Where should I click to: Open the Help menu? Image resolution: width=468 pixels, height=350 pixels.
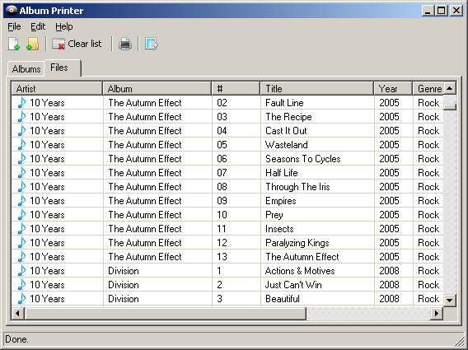tap(64, 26)
